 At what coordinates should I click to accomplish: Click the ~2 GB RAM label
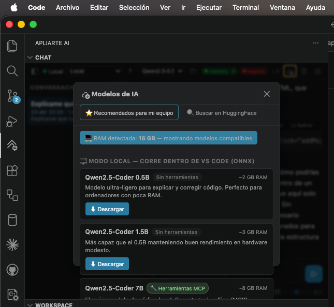pyautogui.click(x=253, y=178)
